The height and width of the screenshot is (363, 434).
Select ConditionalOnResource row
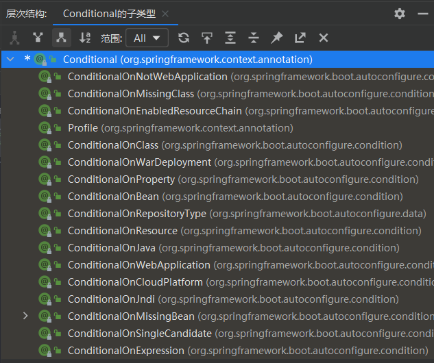tap(217, 231)
